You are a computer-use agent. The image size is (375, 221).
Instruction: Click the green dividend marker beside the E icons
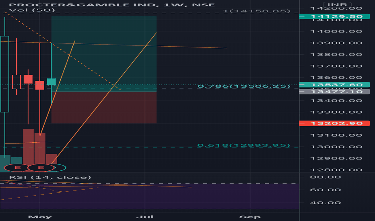(60, 168)
